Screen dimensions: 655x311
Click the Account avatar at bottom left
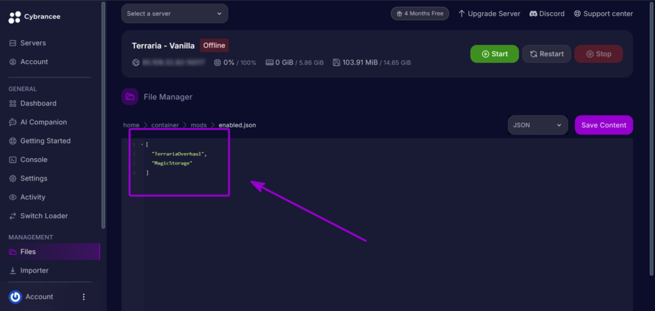point(15,297)
